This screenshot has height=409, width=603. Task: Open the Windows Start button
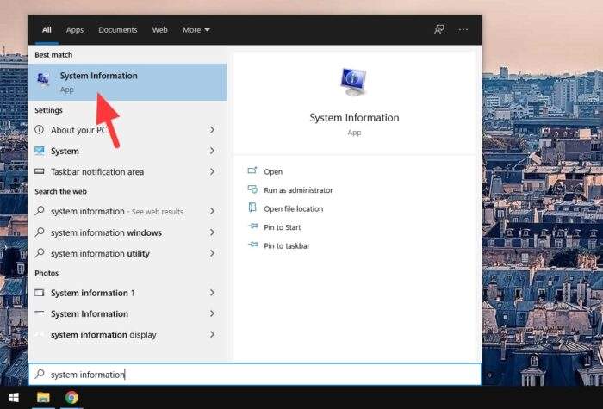click(14, 398)
